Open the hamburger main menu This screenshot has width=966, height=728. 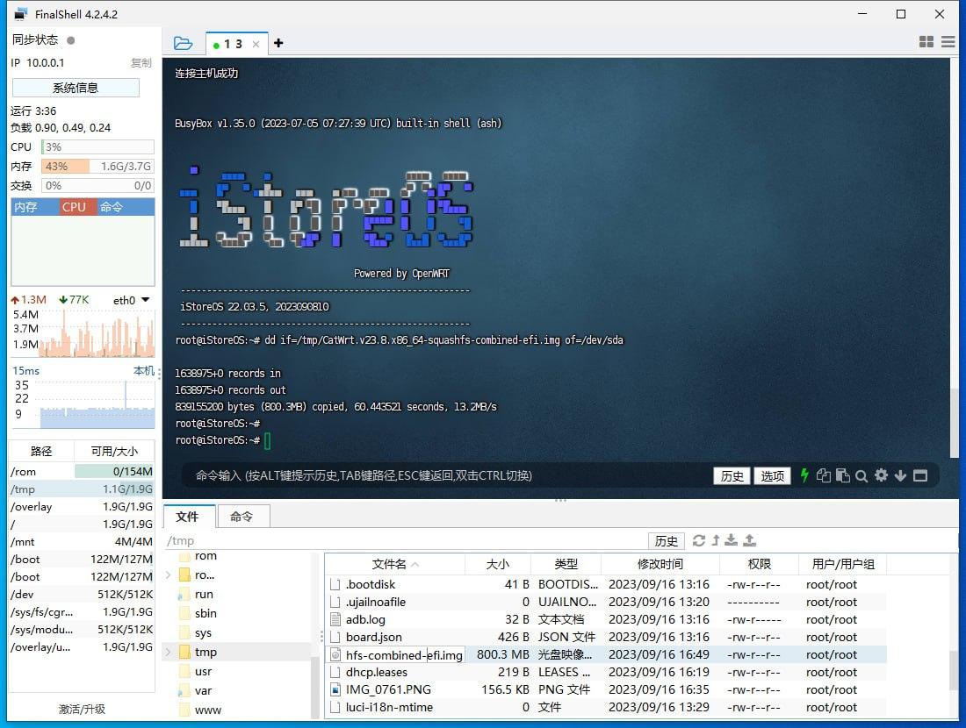[948, 42]
